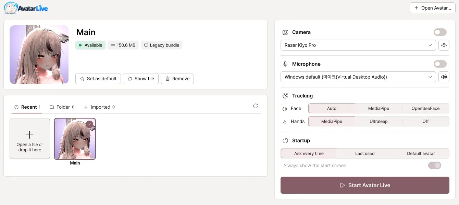Click the refresh avatar list icon
This screenshot has width=459, height=205.
(256, 106)
